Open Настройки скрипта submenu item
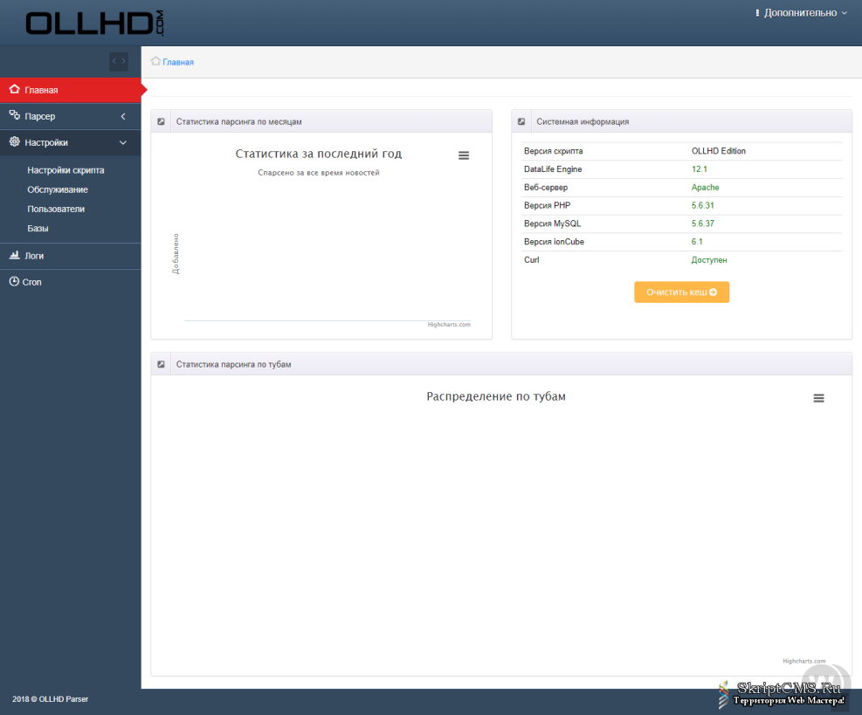This screenshot has height=715, width=862. pos(66,170)
